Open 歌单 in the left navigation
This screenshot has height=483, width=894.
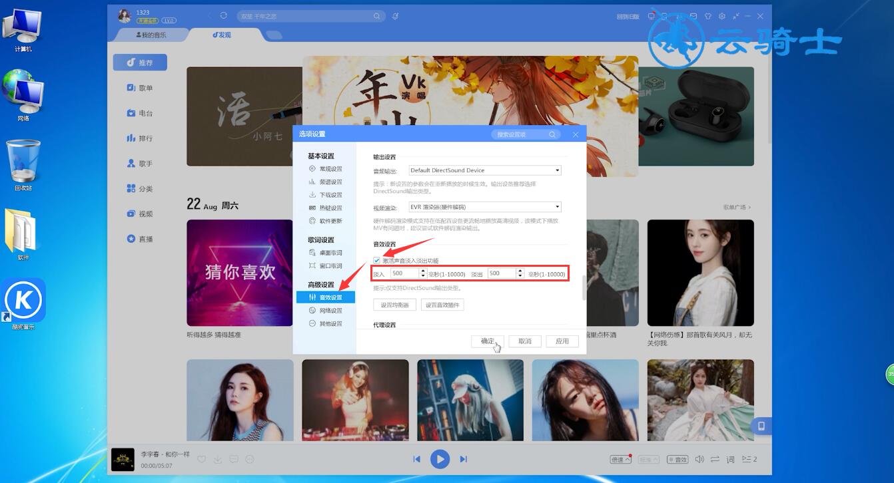140,88
